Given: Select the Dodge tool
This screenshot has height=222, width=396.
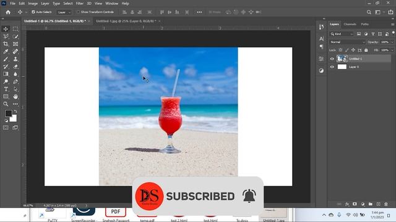Looking at the screenshot, I should pos(6,81).
